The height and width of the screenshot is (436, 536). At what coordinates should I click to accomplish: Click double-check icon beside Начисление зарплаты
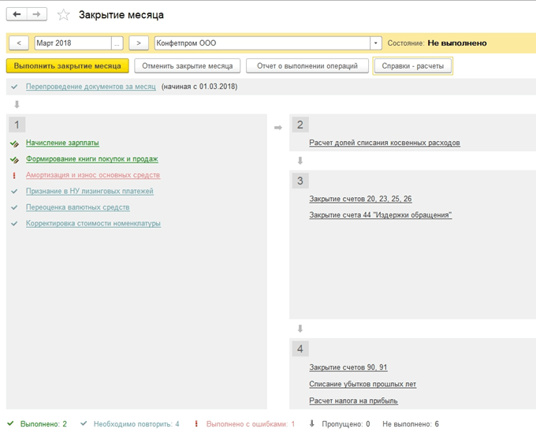click(14, 143)
